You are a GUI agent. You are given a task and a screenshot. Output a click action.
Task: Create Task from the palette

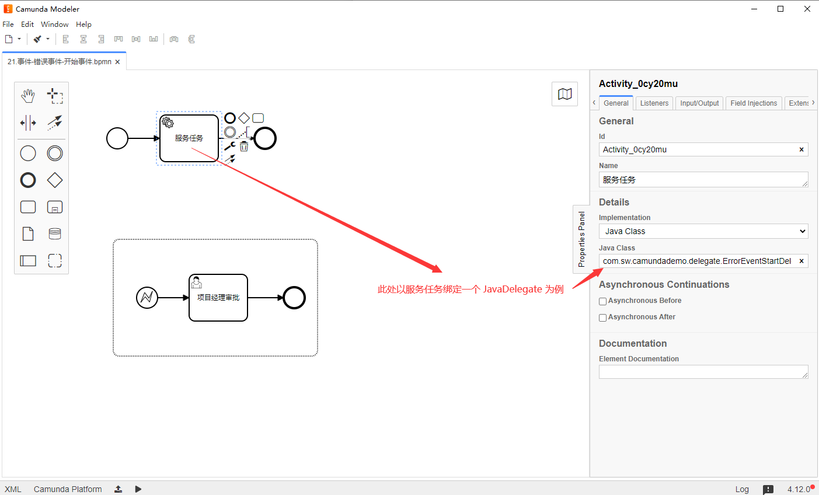(x=28, y=207)
